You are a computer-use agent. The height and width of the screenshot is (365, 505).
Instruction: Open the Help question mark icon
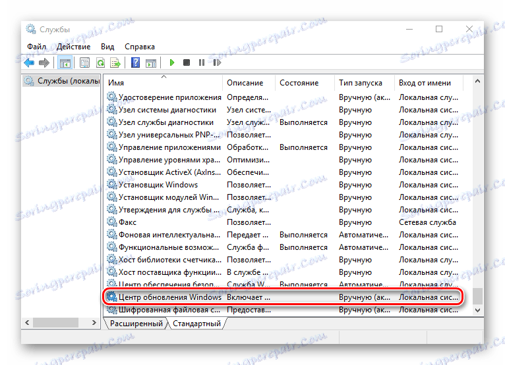click(x=136, y=62)
